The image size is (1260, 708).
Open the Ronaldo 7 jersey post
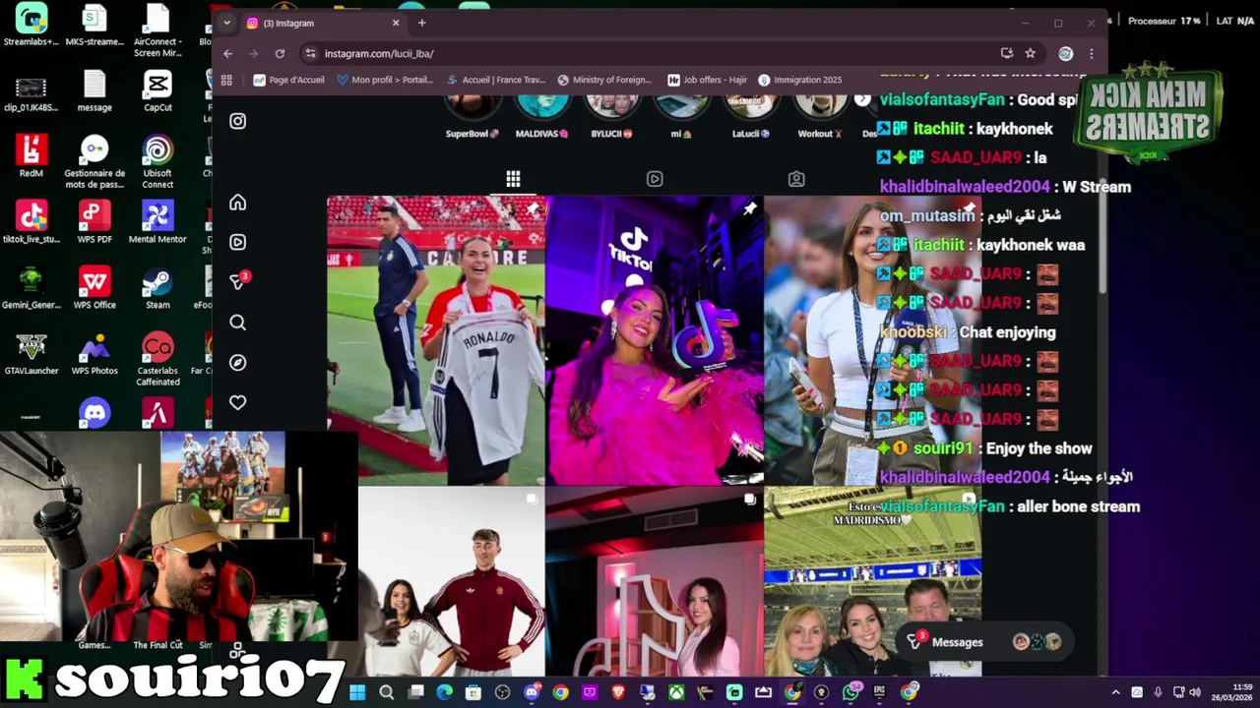435,340
